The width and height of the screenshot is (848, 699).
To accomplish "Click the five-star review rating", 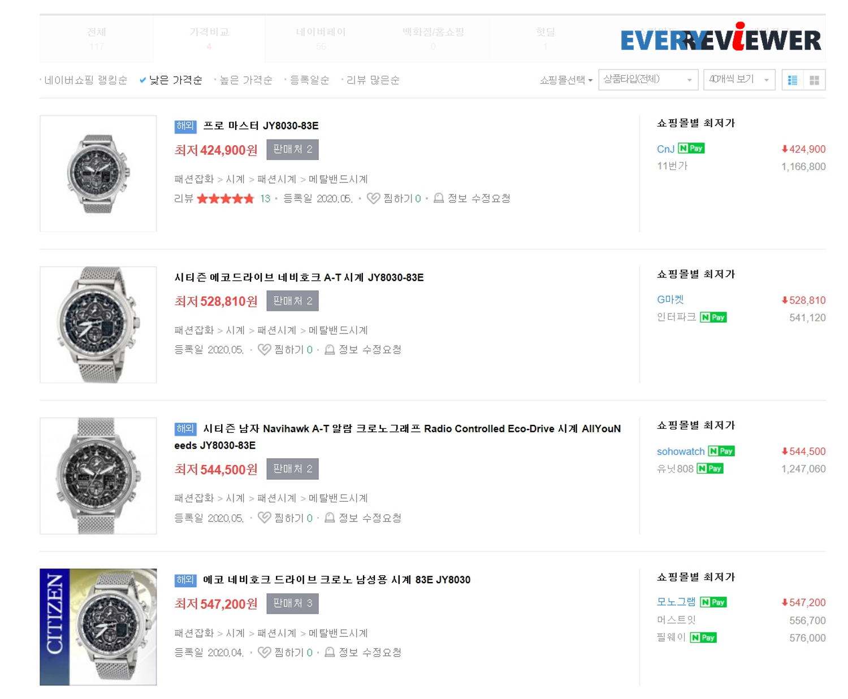I will tap(226, 198).
